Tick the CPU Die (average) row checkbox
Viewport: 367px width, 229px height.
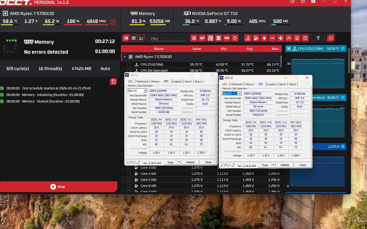tap(129, 70)
